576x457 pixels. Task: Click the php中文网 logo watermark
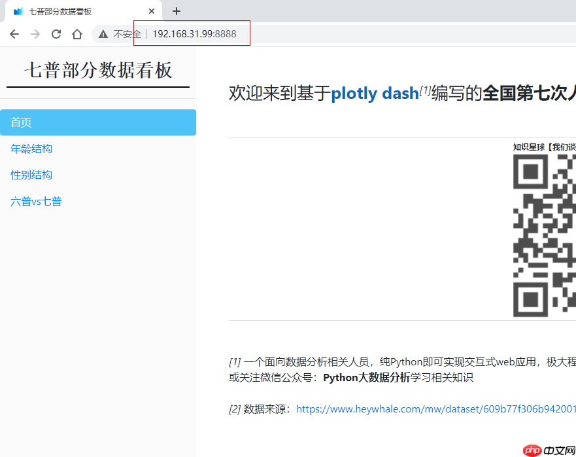point(549,449)
